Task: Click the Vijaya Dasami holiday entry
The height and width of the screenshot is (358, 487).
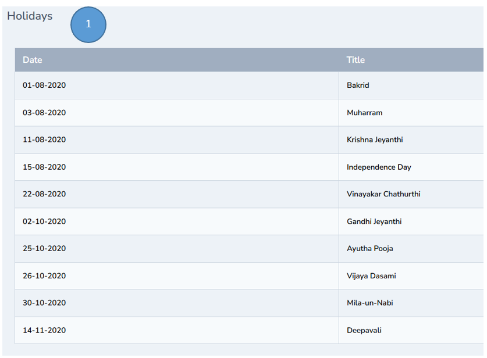Action: (175, 275)
